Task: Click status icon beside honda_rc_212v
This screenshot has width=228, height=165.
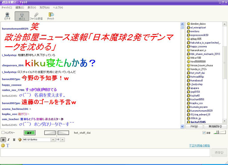Action: [x=189, y=69]
